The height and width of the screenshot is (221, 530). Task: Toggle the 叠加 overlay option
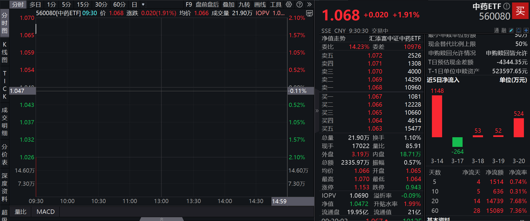(x=228, y=4)
